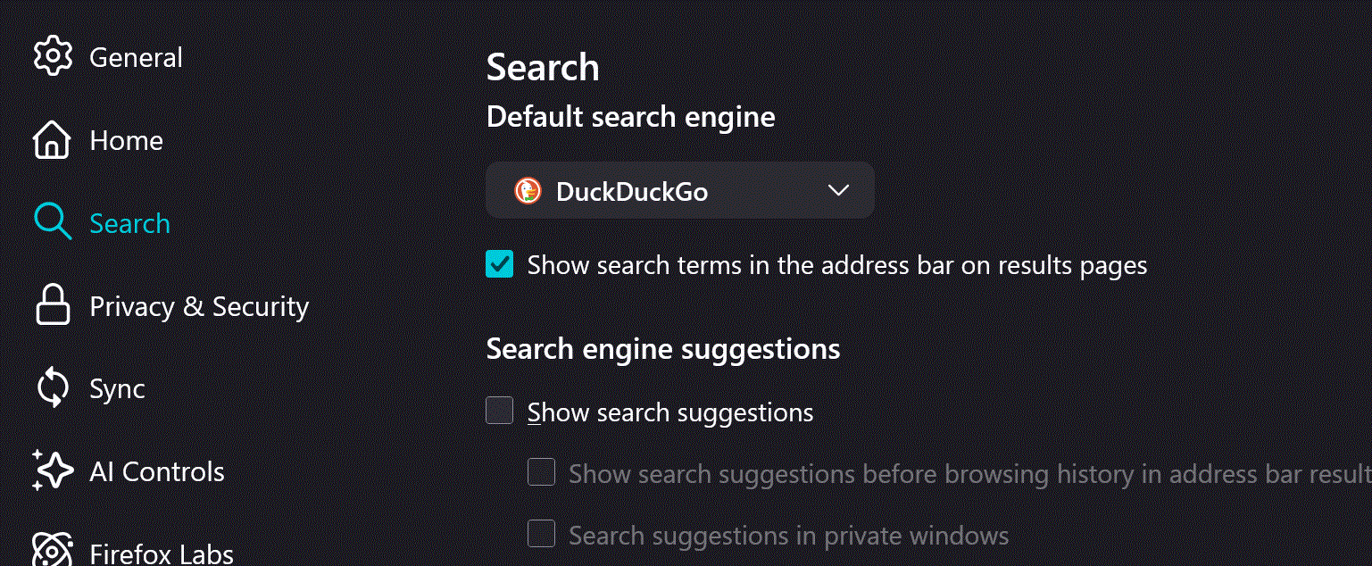Go to the Sync settings category
The width and height of the screenshot is (1372, 566).
tap(117, 389)
